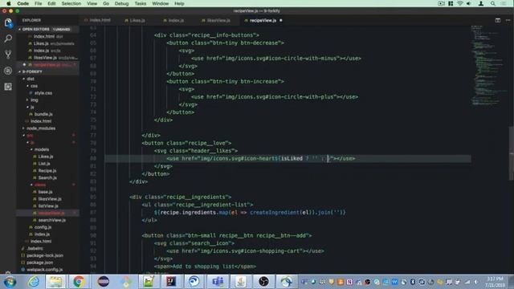Open the Apple menu
The height and width of the screenshot is (289, 514).
pos(9,3)
